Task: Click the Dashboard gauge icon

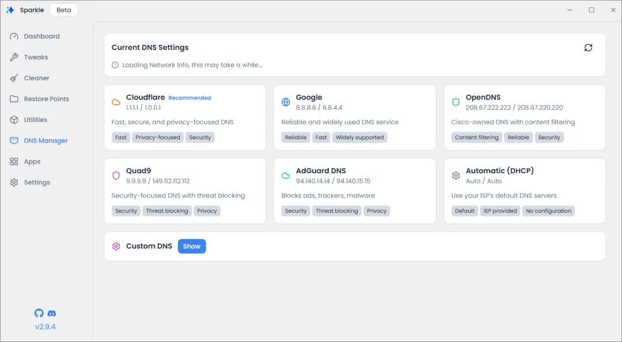Action: [x=14, y=36]
